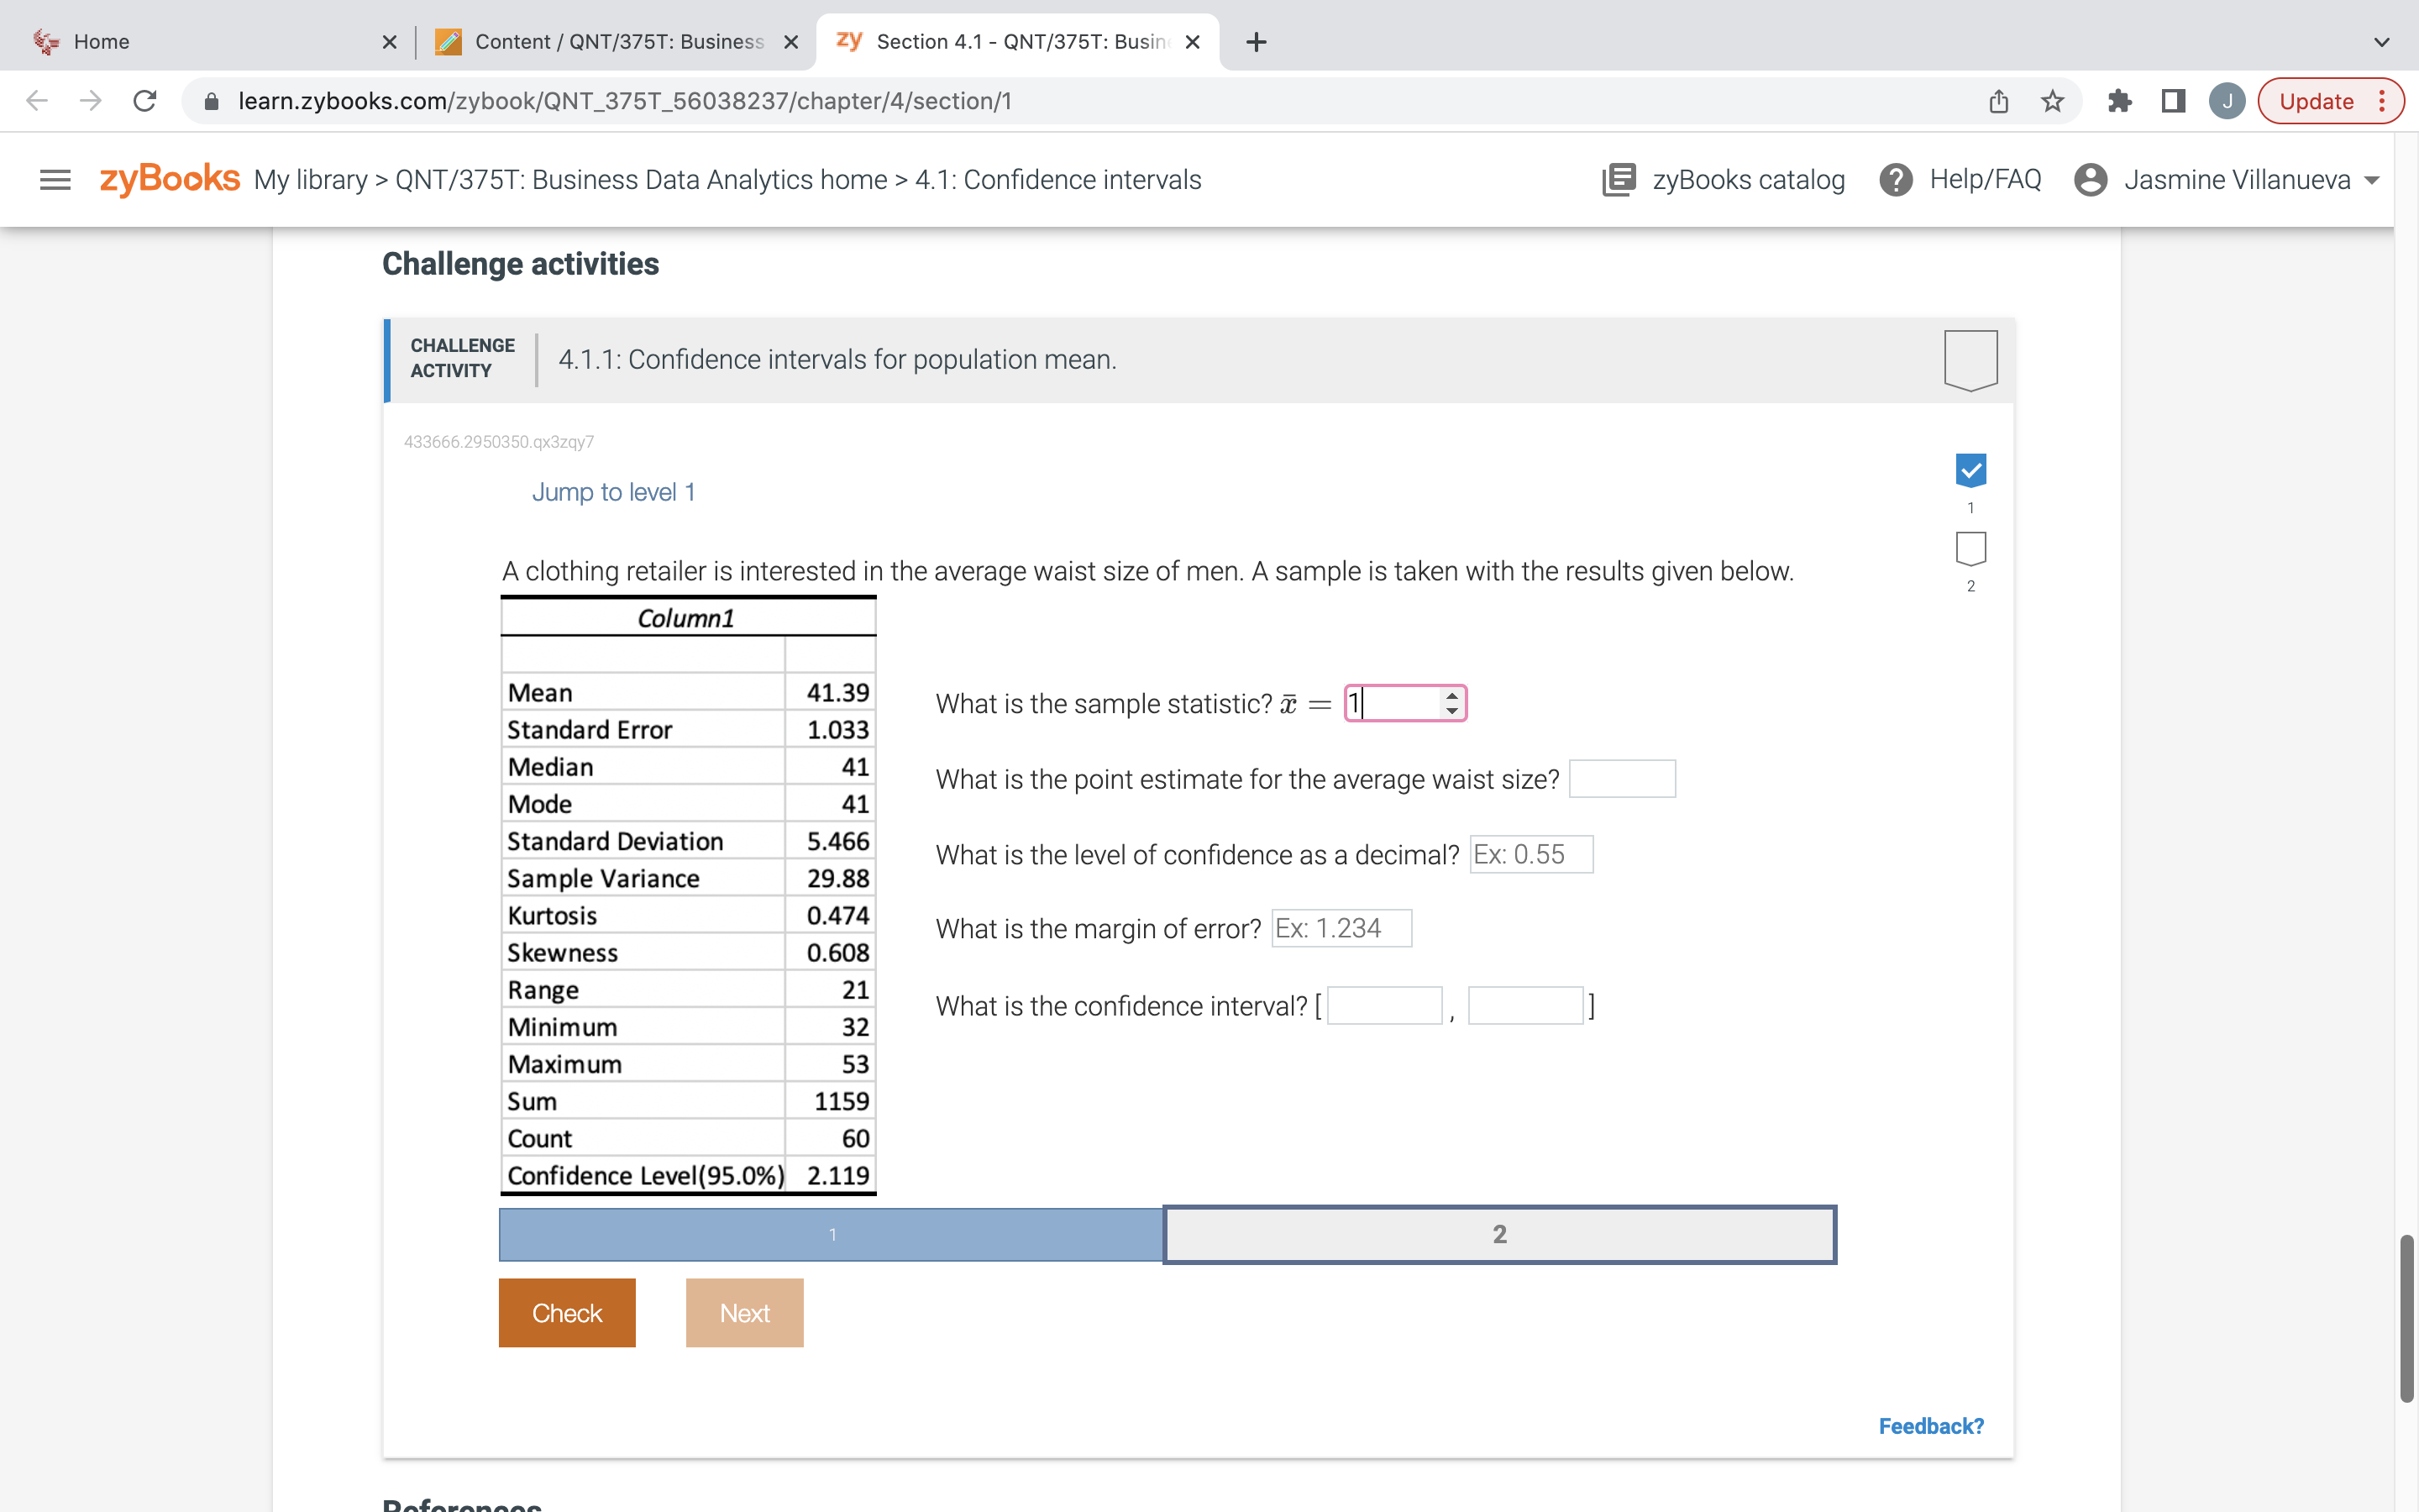2419x1512 pixels.
Task: Open the zyBooks hamburger menu
Action: (55, 180)
